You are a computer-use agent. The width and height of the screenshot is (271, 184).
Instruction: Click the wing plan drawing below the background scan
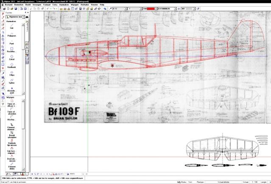click(223, 148)
